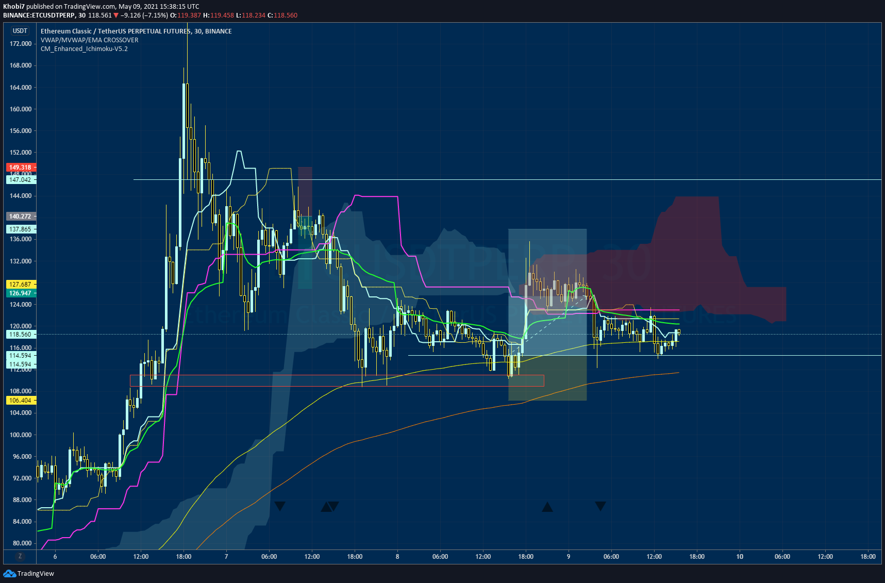Click the down-triangle marker just after date 9
The image size is (885, 583).
pyautogui.click(x=600, y=506)
